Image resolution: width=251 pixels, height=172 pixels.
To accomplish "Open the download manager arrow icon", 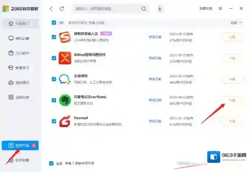I will tap(160, 9).
